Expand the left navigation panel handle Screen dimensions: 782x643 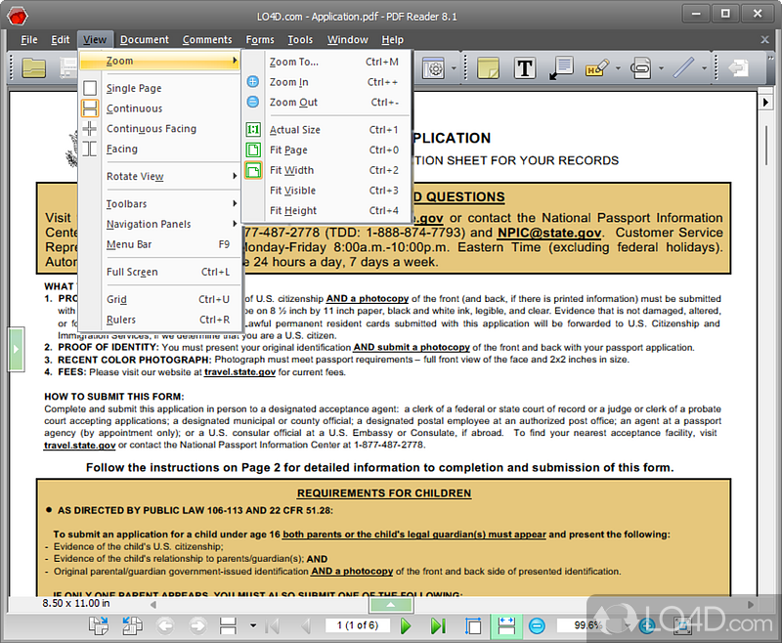click(x=16, y=349)
